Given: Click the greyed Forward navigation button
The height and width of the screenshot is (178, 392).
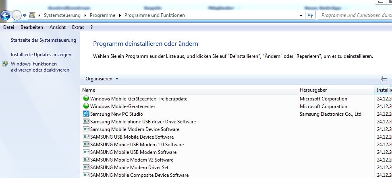Looking at the screenshot, I should click(x=17, y=16).
